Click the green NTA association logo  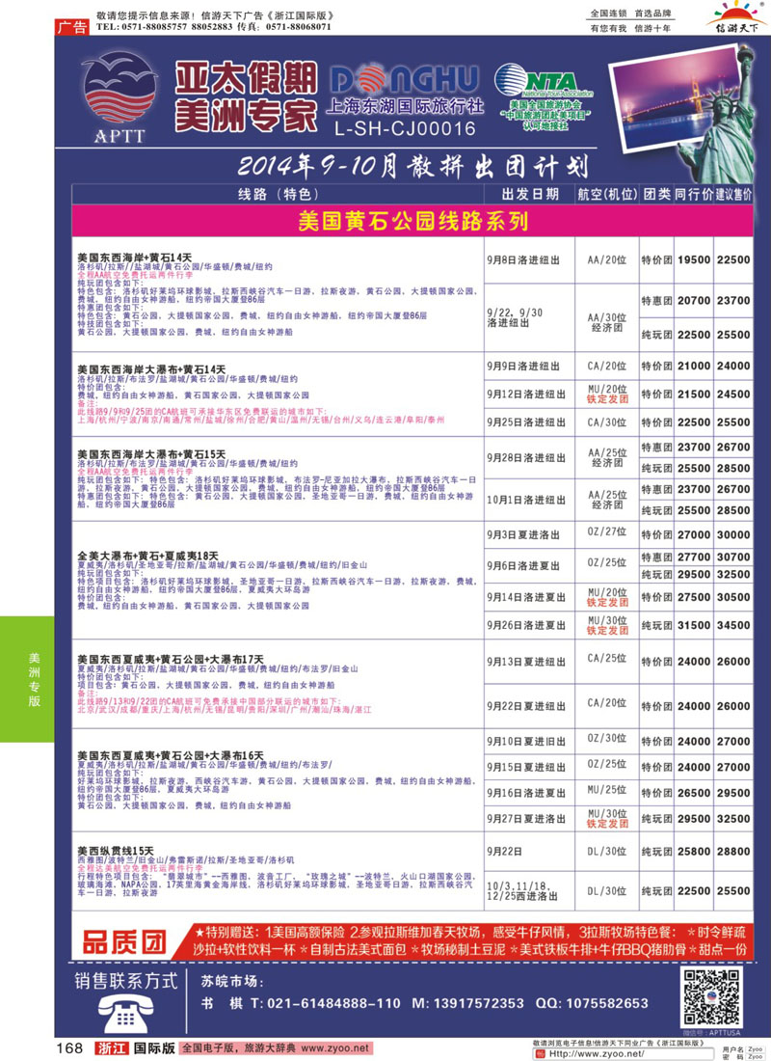pyautogui.click(x=544, y=83)
